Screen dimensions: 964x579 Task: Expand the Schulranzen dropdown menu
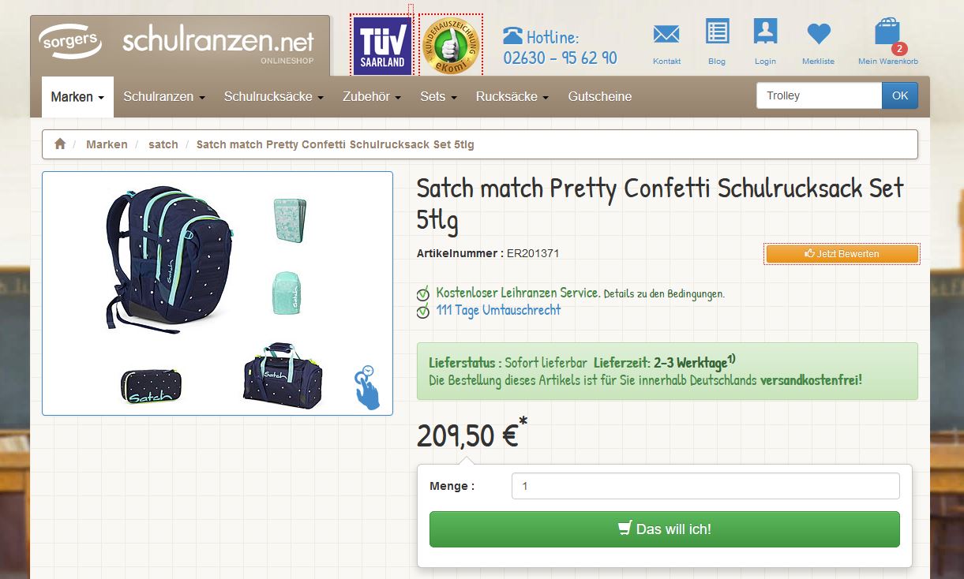[164, 97]
